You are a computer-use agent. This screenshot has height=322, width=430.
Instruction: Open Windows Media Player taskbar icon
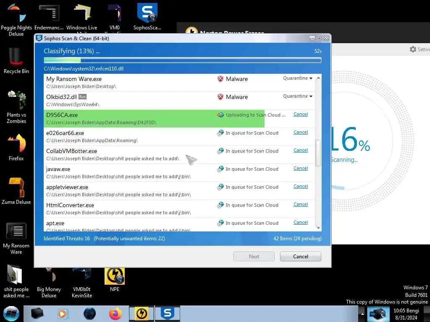(x=62, y=314)
